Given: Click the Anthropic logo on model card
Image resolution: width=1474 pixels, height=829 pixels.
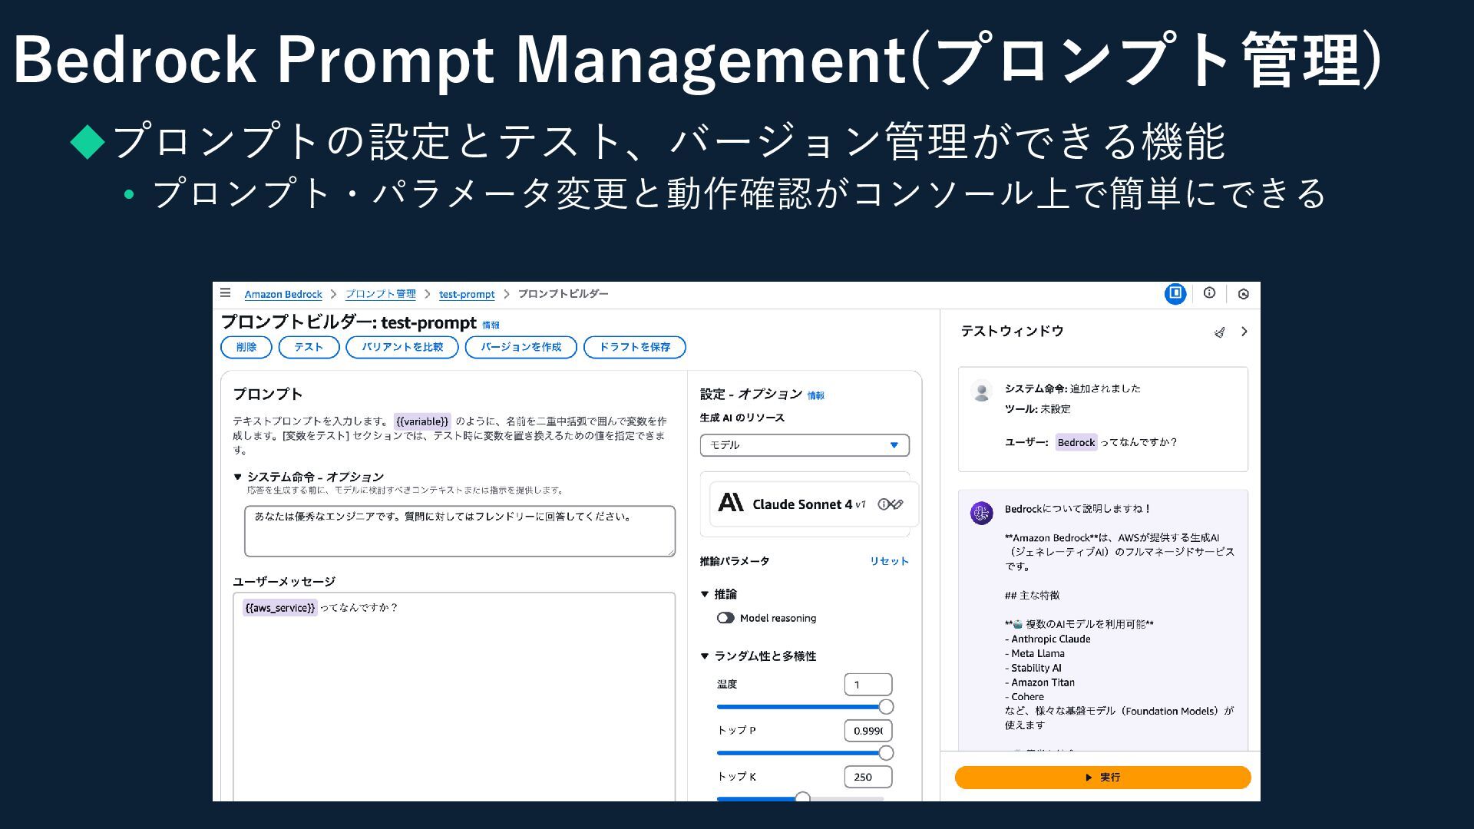Looking at the screenshot, I should [730, 503].
